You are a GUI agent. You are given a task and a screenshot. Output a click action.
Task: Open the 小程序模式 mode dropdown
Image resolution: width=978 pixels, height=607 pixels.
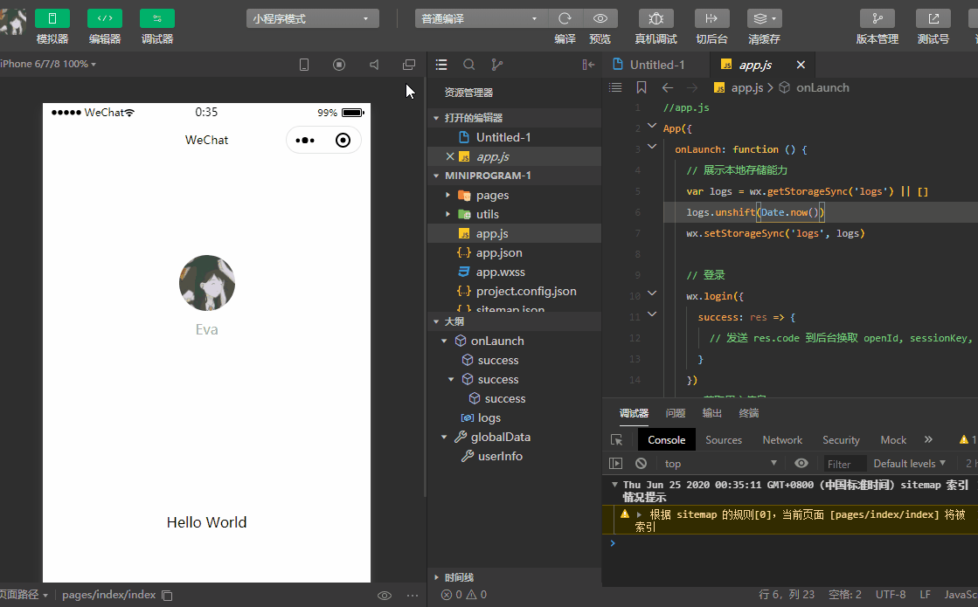(x=313, y=18)
